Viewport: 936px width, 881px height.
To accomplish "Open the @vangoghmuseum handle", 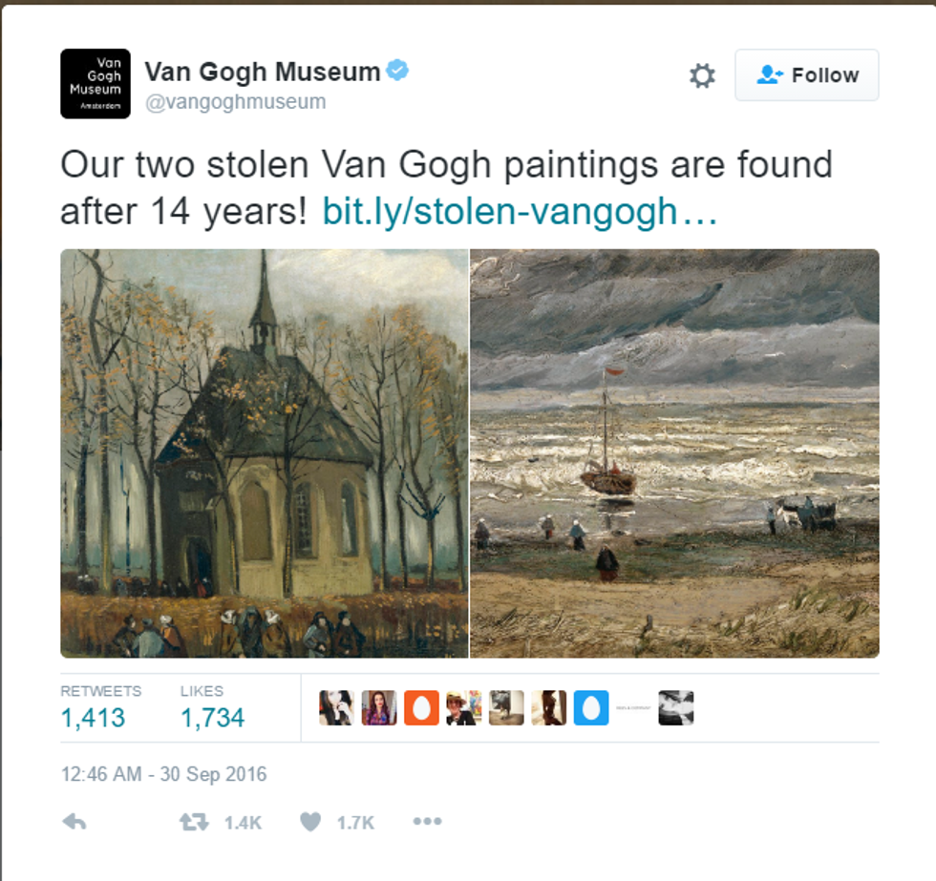I will [x=235, y=102].
